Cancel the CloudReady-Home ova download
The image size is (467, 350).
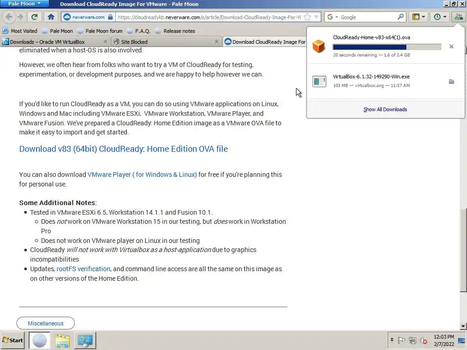(x=451, y=46)
